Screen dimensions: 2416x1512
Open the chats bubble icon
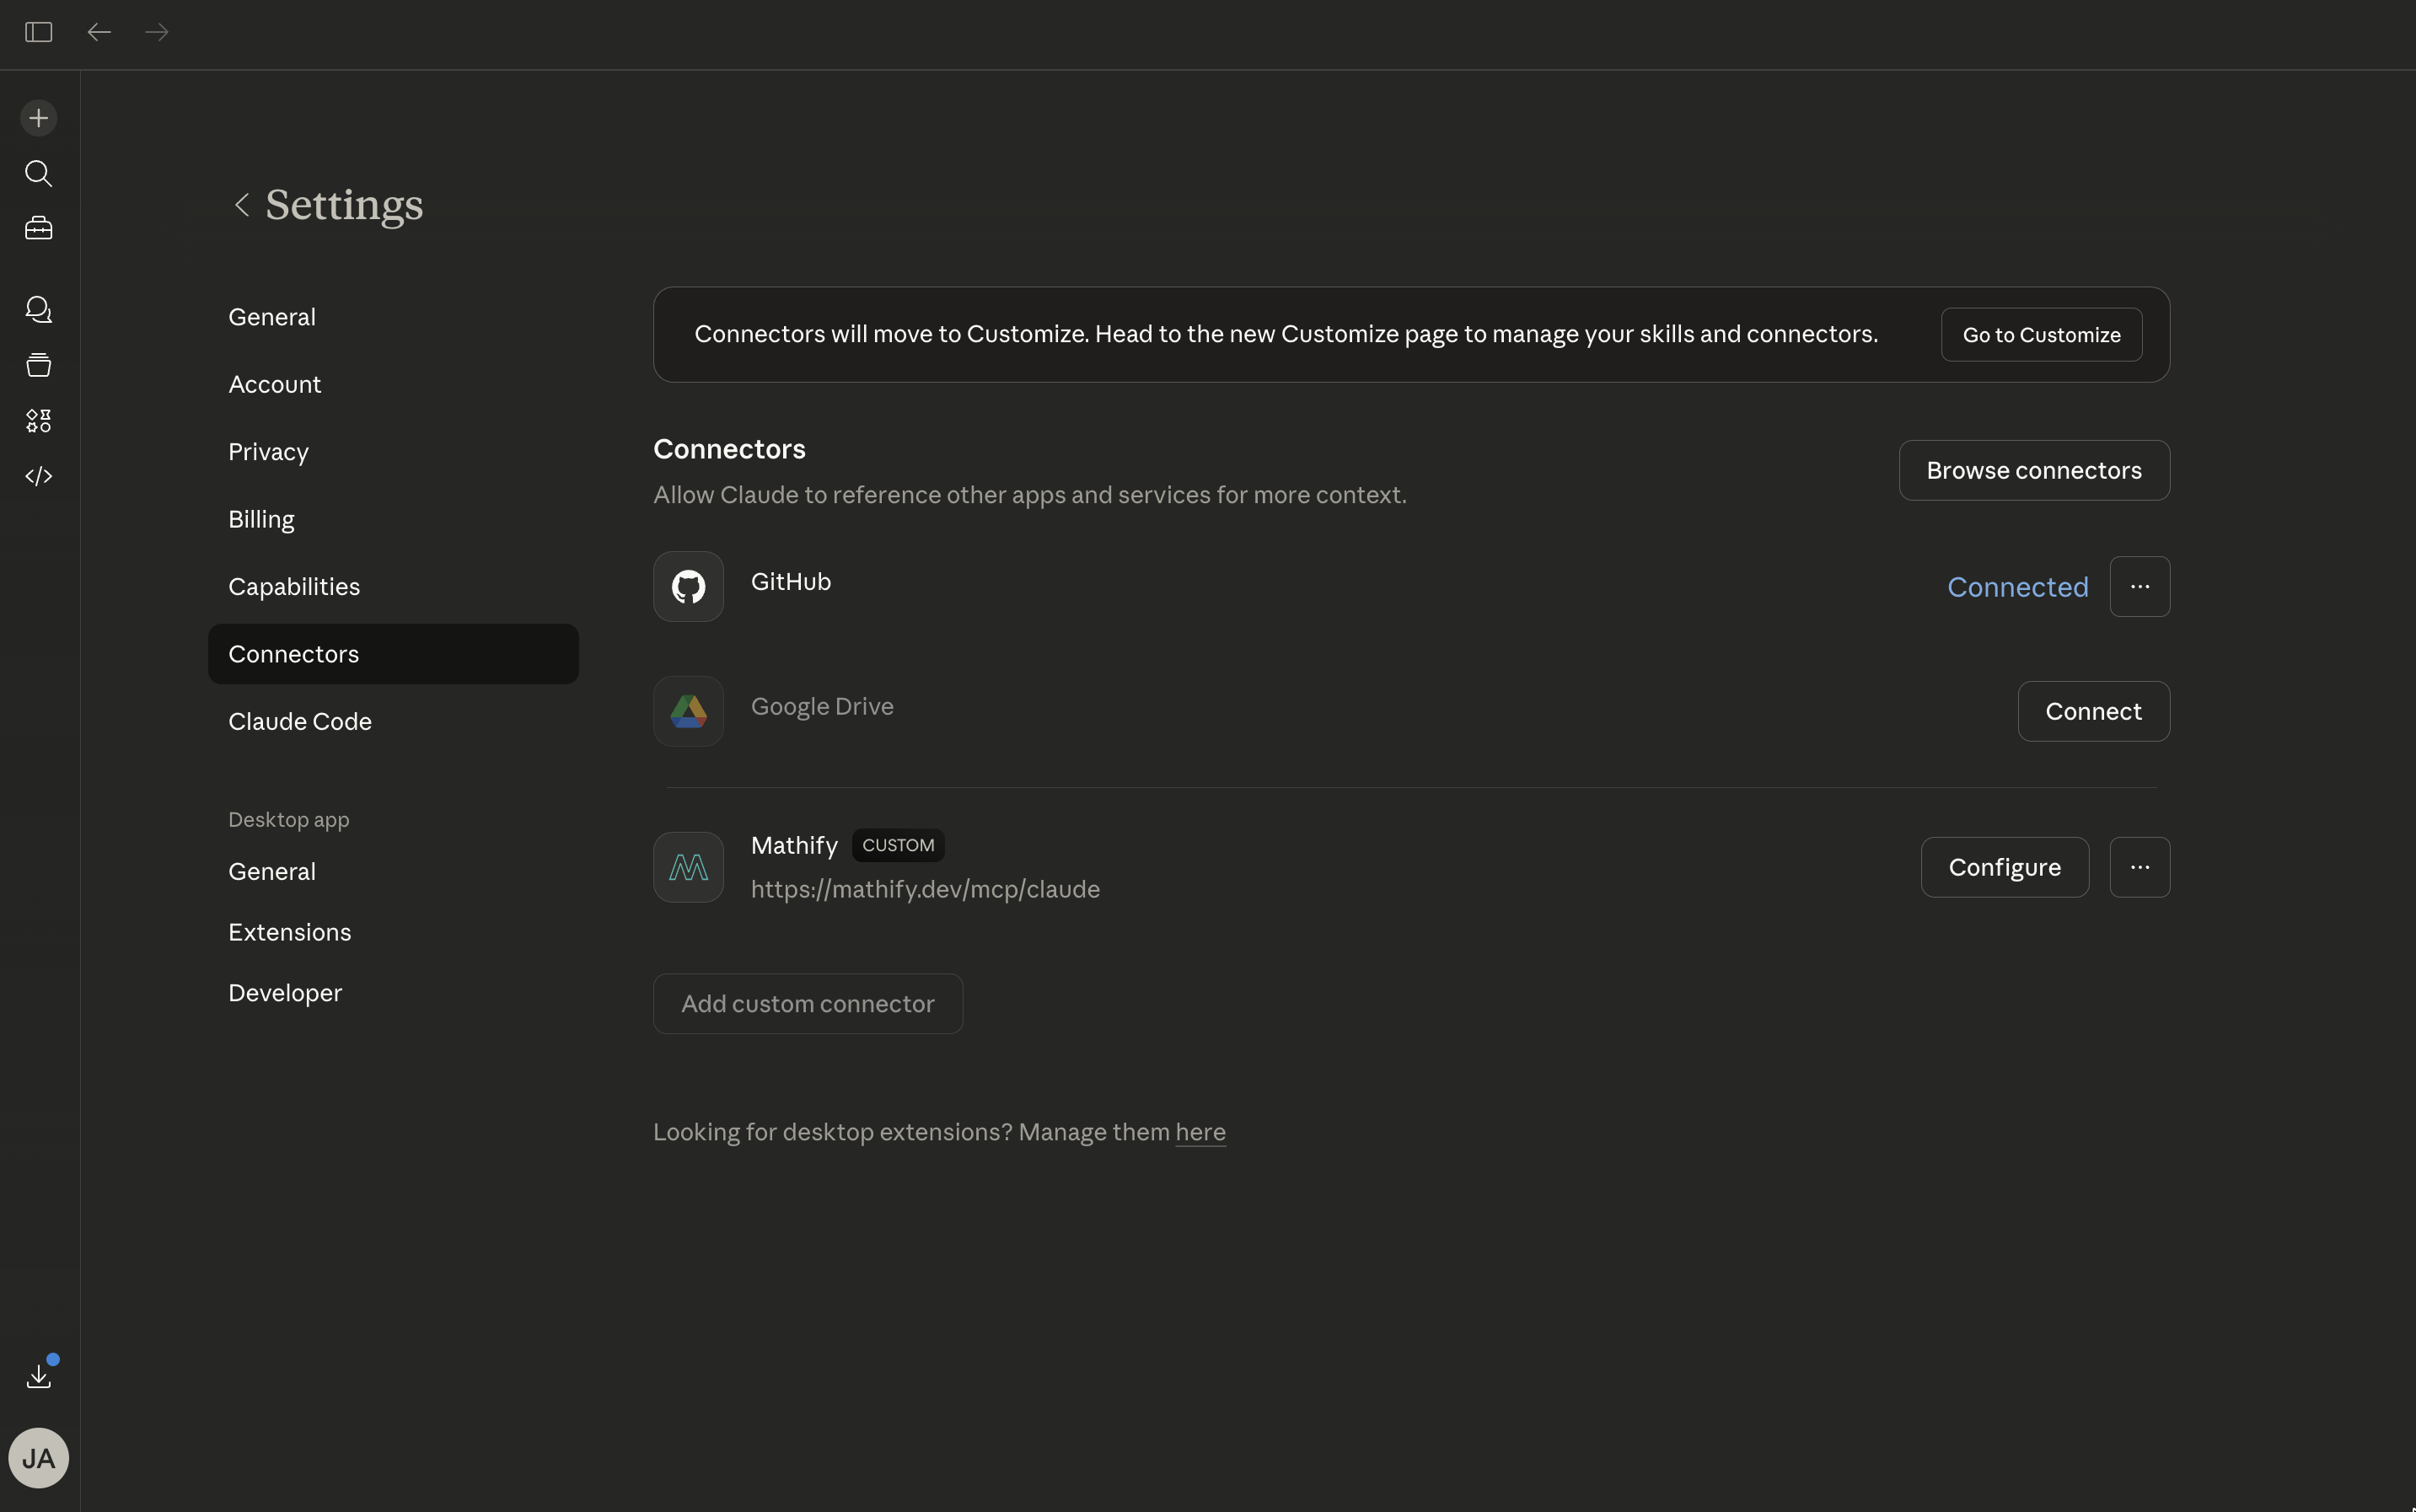pos(38,310)
